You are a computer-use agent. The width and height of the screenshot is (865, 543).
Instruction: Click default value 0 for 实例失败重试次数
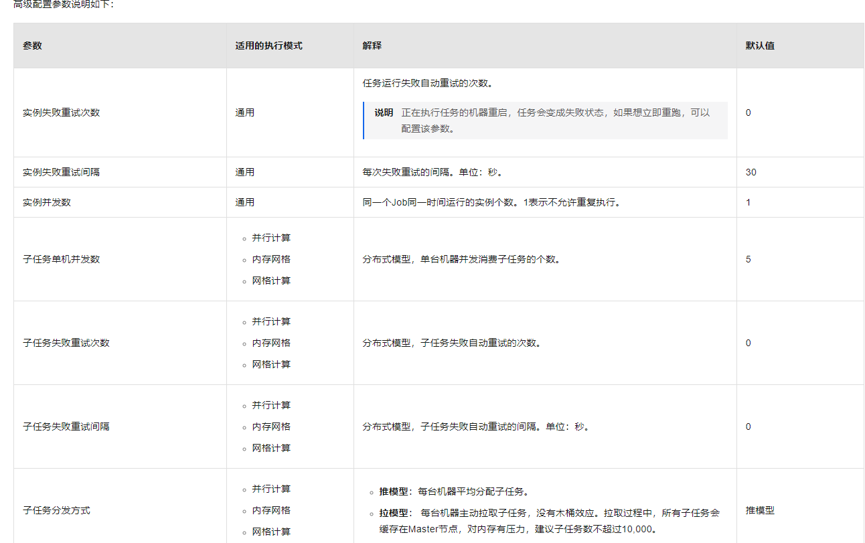tap(749, 112)
